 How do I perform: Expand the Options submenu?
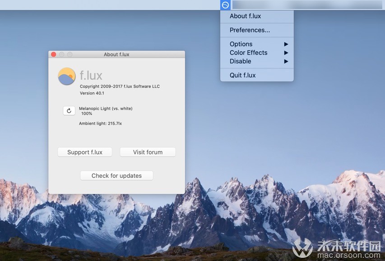(x=241, y=44)
